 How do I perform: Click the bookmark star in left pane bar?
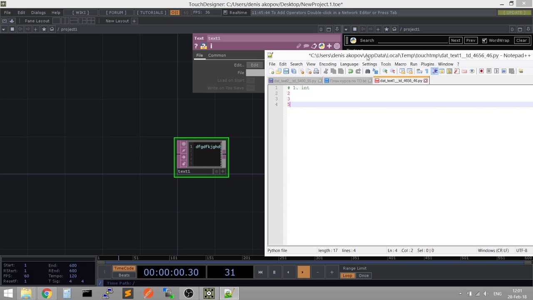click(x=44, y=29)
